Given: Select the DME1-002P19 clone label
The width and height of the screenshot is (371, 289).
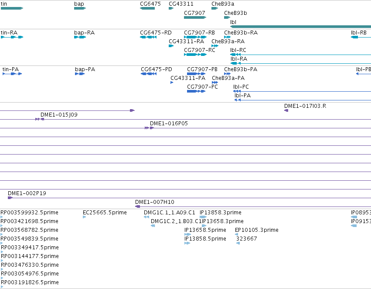Looking at the screenshot, I should (27, 193).
